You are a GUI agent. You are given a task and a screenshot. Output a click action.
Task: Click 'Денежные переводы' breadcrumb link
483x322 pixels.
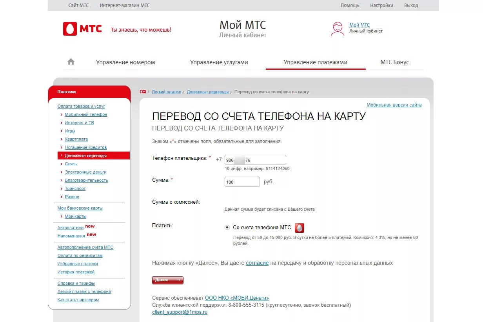[207, 92]
